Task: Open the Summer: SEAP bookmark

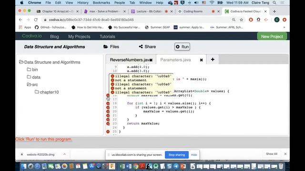Action: click(157, 28)
